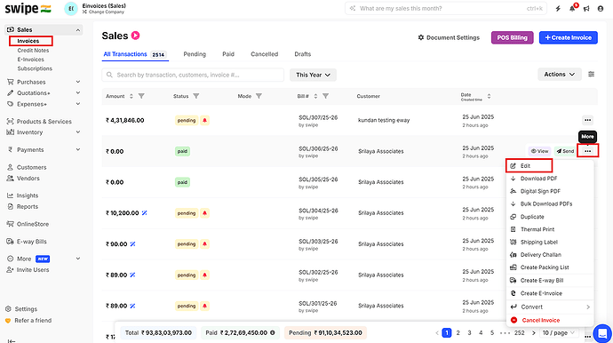The height and width of the screenshot is (343, 613).
Task: Choose Thermal Print option
Action: [550, 229]
